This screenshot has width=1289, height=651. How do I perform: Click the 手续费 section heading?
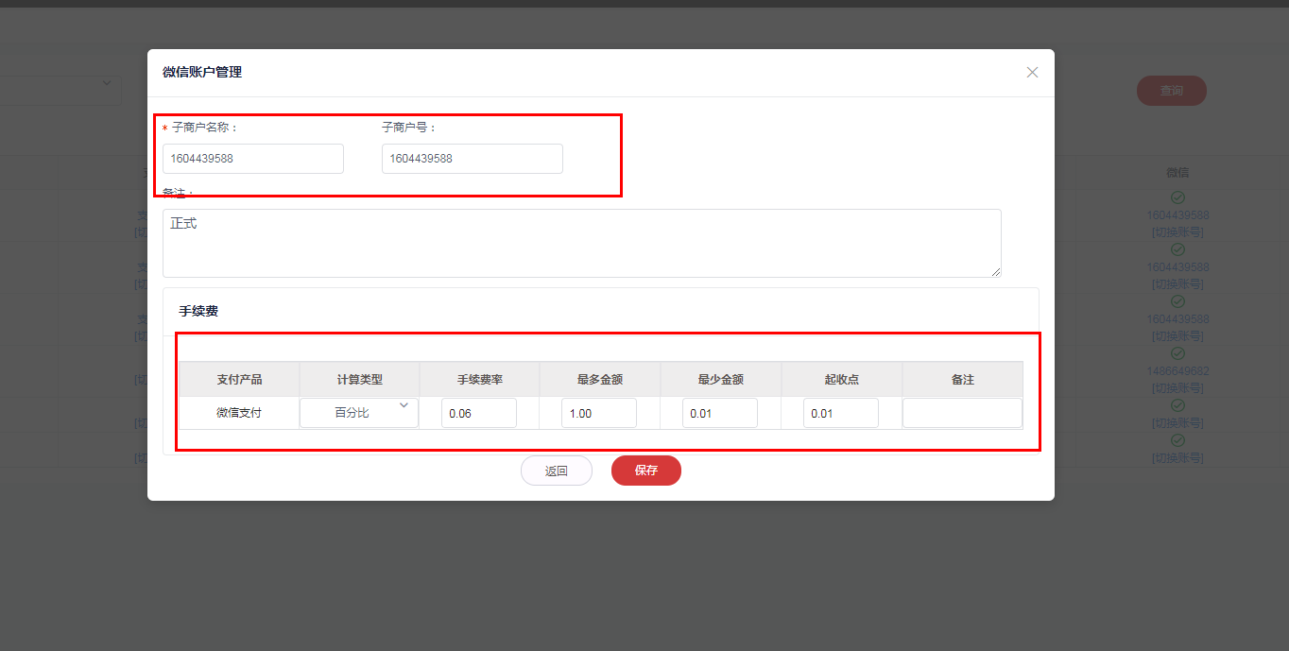(198, 311)
